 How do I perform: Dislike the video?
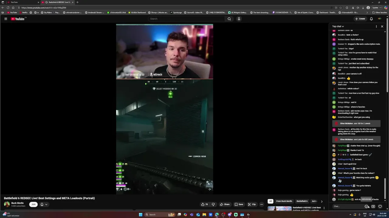click(x=213, y=204)
